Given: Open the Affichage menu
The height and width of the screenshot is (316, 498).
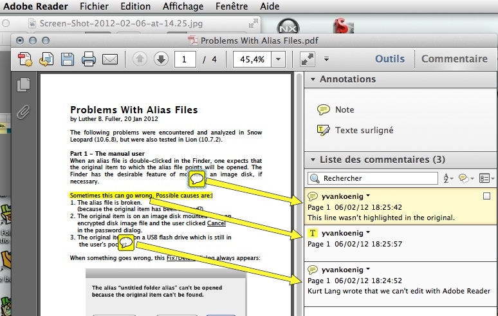Looking at the screenshot, I should [x=183, y=6].
